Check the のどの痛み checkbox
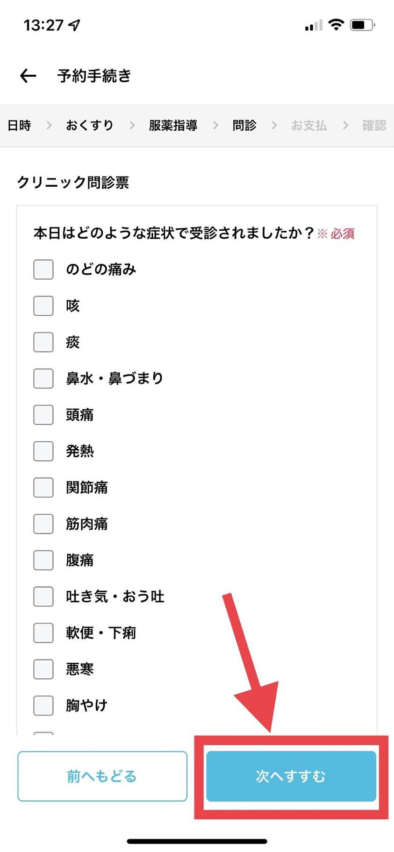 coord(43,270)
